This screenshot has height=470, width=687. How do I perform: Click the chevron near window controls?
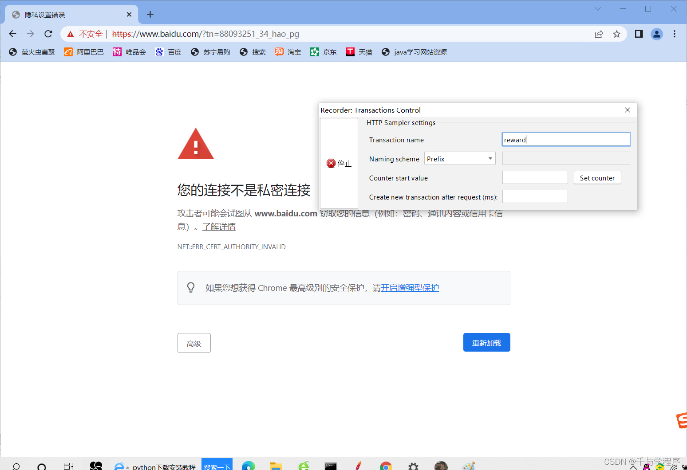pyautogui.click(x=597, y=8)
